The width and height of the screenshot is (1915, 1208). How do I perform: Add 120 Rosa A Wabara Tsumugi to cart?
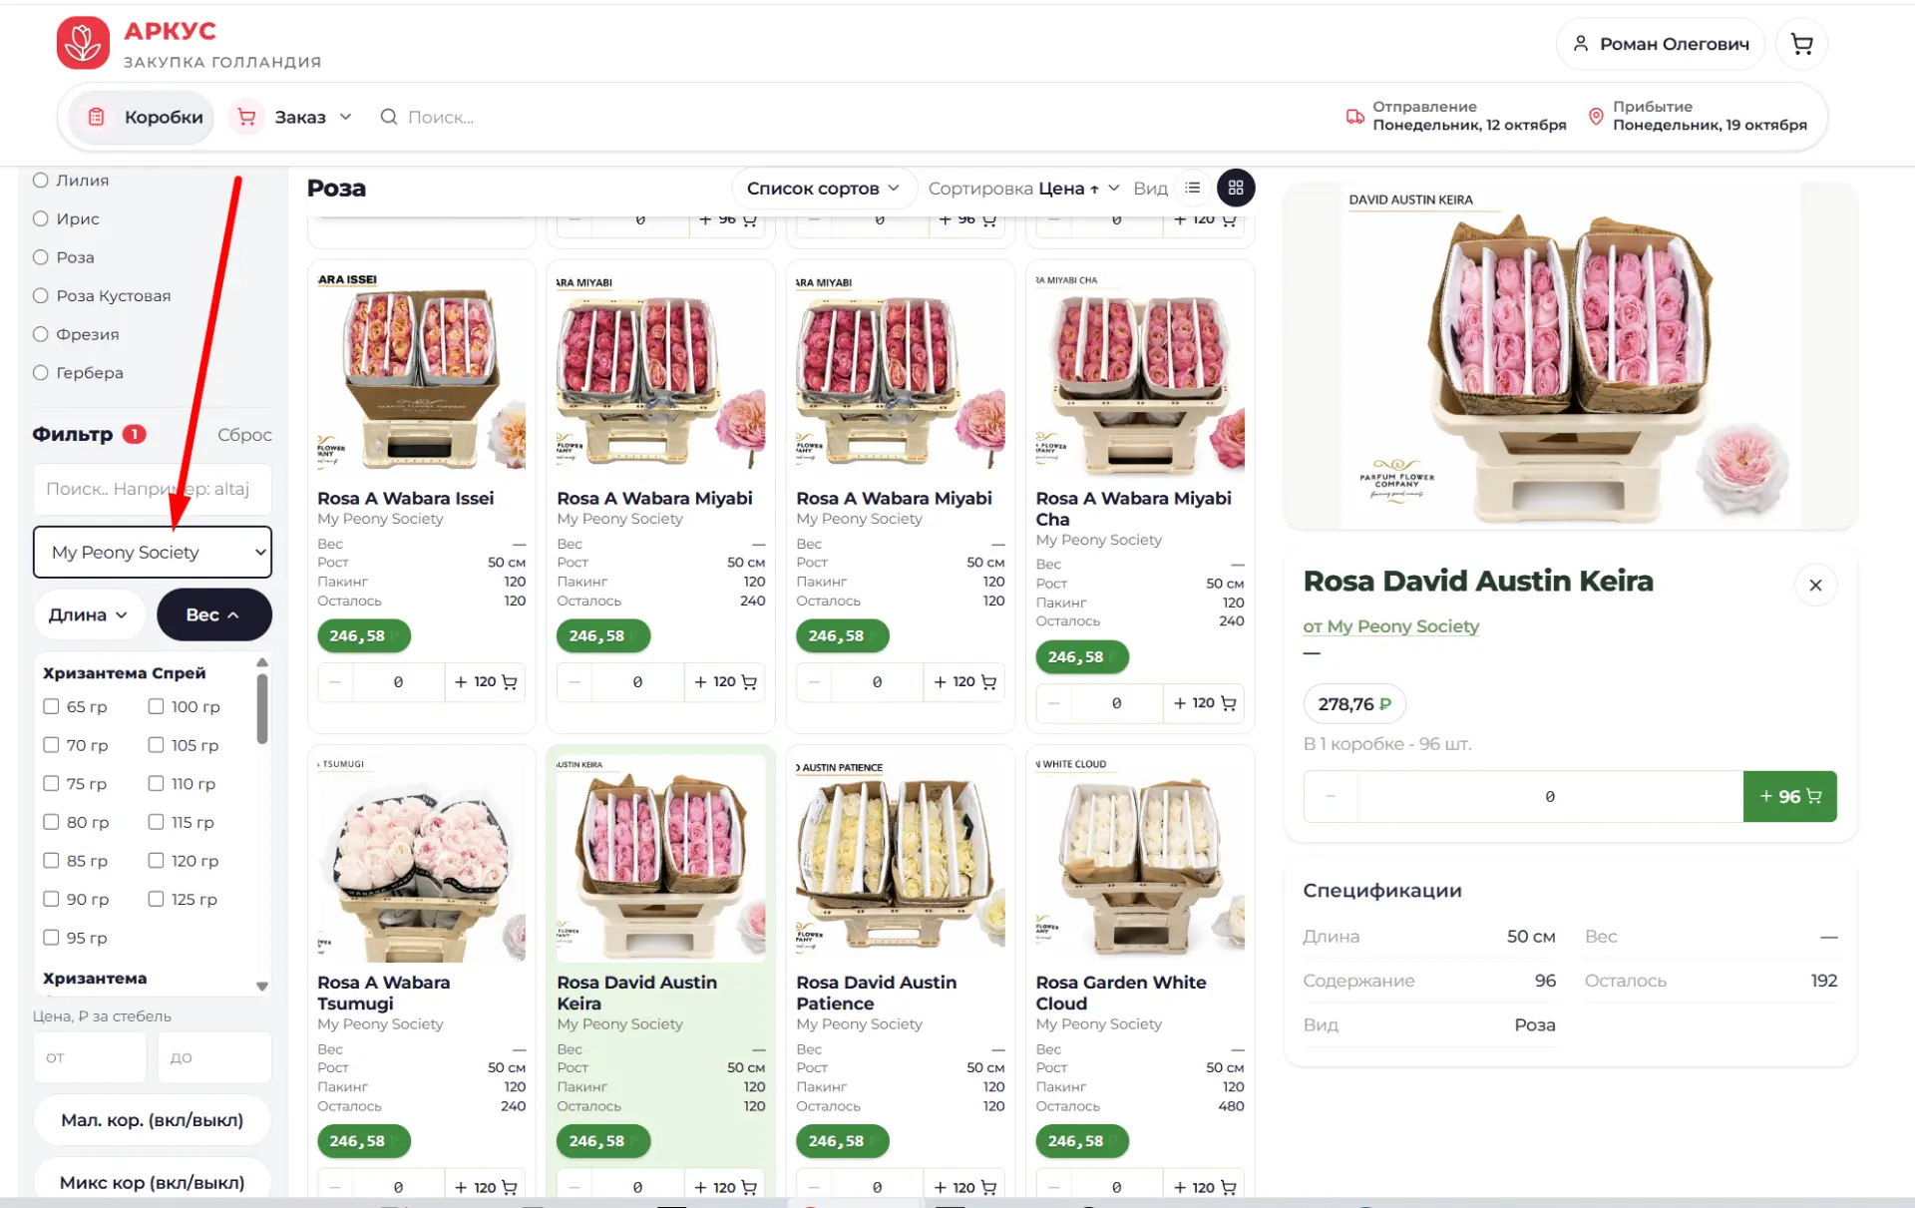[x=486, y=1187]
